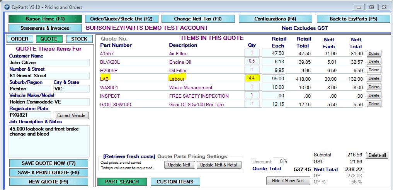Select part number BLVX20L
The width and height of the screenshot is (393, 190).
[x=109, y=62]
